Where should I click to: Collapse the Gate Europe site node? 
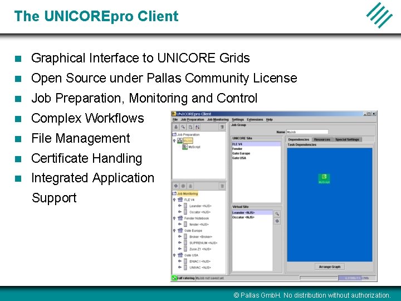[x=174, y=231]
